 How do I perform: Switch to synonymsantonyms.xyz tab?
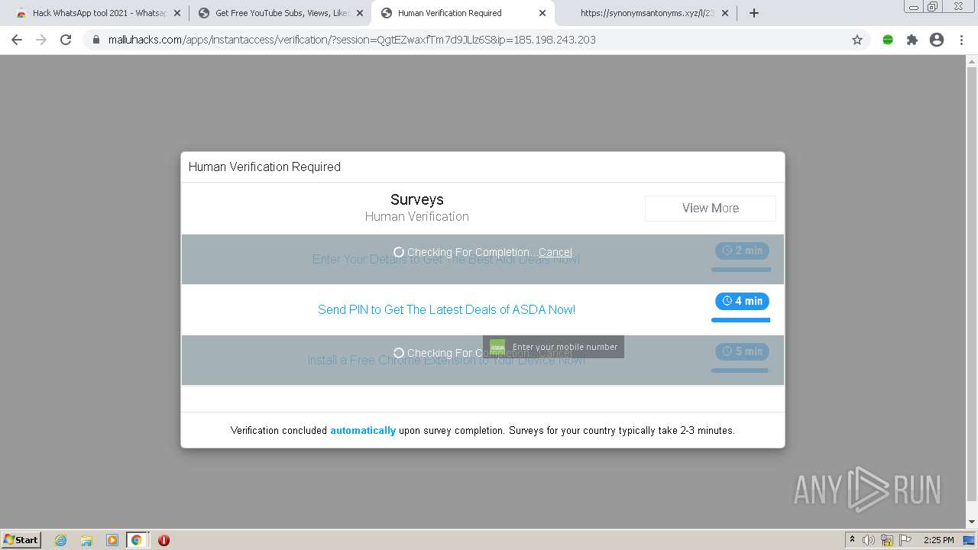pyautogui.click(x=646, y=13)
